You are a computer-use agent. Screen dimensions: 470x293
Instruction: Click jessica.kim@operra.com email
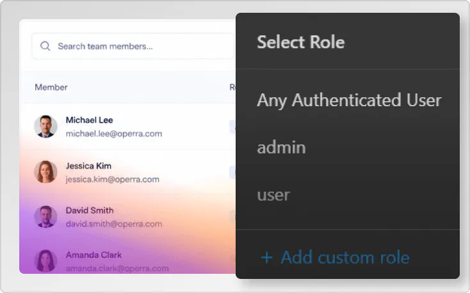point(113,180)
